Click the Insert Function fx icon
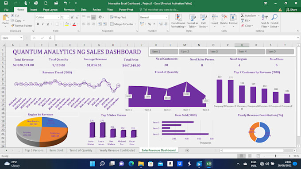The height and width of the screenshot is (169, 301). [50, 38]
